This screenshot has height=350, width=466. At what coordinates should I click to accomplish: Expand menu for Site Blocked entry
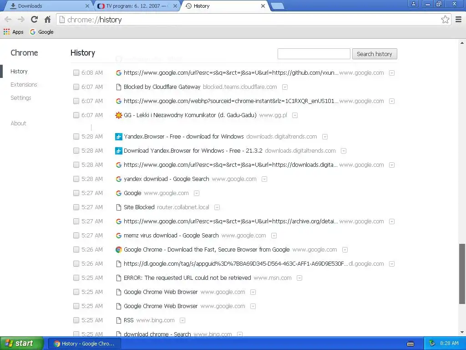(217, 207)
